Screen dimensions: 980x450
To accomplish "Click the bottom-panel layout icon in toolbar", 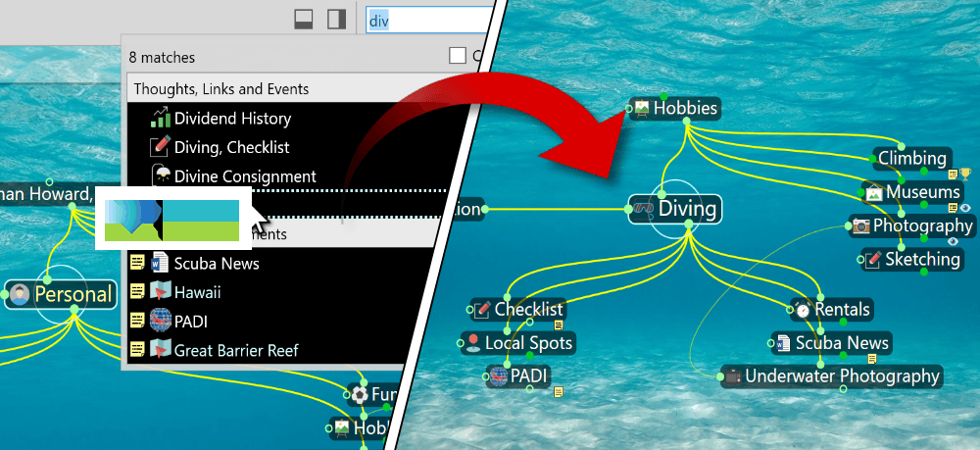I will click(305, 19).
